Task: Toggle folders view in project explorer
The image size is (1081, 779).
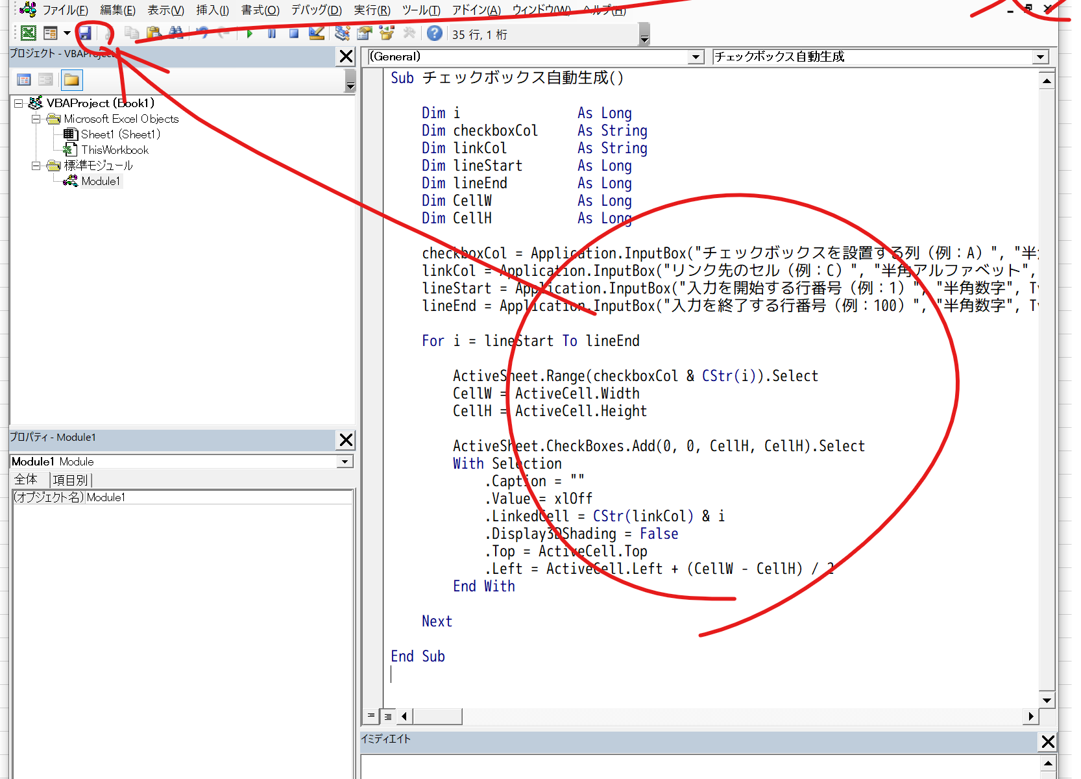Action: (x=71, y=80)
